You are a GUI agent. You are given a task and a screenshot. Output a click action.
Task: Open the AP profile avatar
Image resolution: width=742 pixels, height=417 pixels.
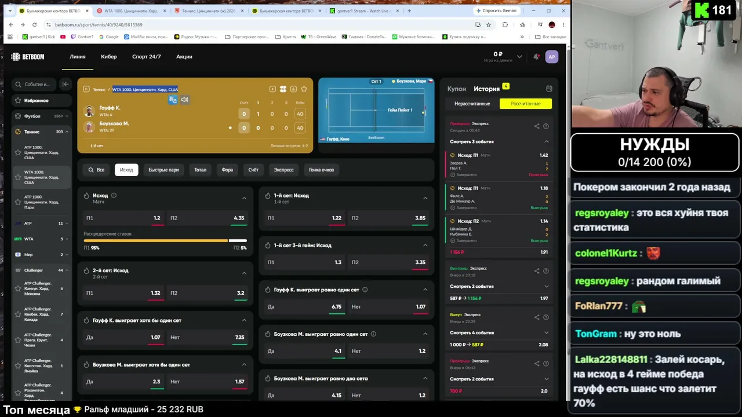pos(552,57)
